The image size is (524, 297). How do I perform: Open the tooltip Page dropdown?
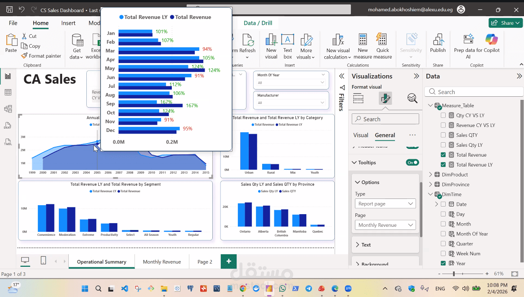(x=385, y=225)
